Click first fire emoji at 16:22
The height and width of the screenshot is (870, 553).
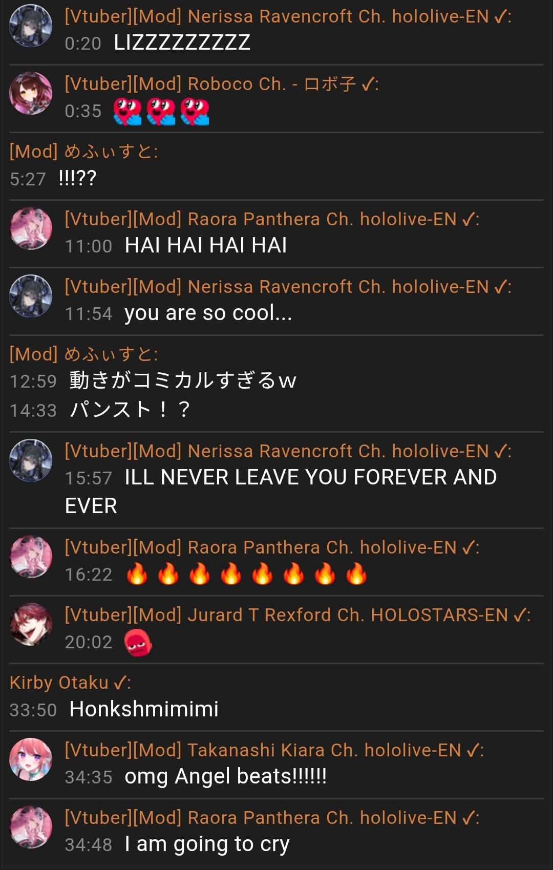[x=137, y=574]
